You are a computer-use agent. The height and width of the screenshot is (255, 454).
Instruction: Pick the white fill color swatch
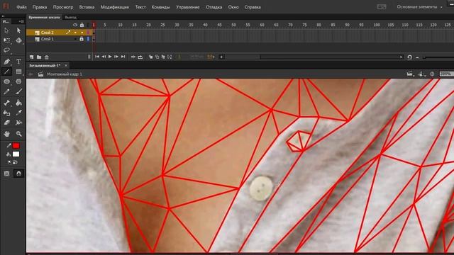click(16, 154)
